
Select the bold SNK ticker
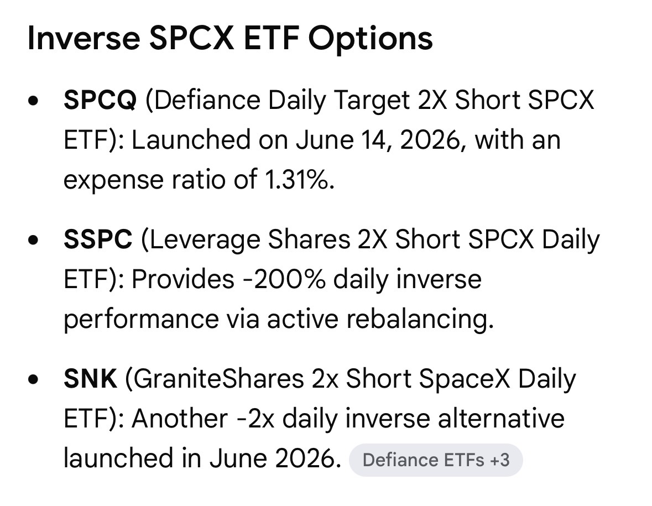point(90,379)
